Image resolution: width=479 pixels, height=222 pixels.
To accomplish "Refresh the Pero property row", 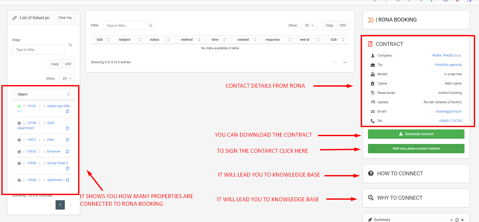I will coord(67,140).
